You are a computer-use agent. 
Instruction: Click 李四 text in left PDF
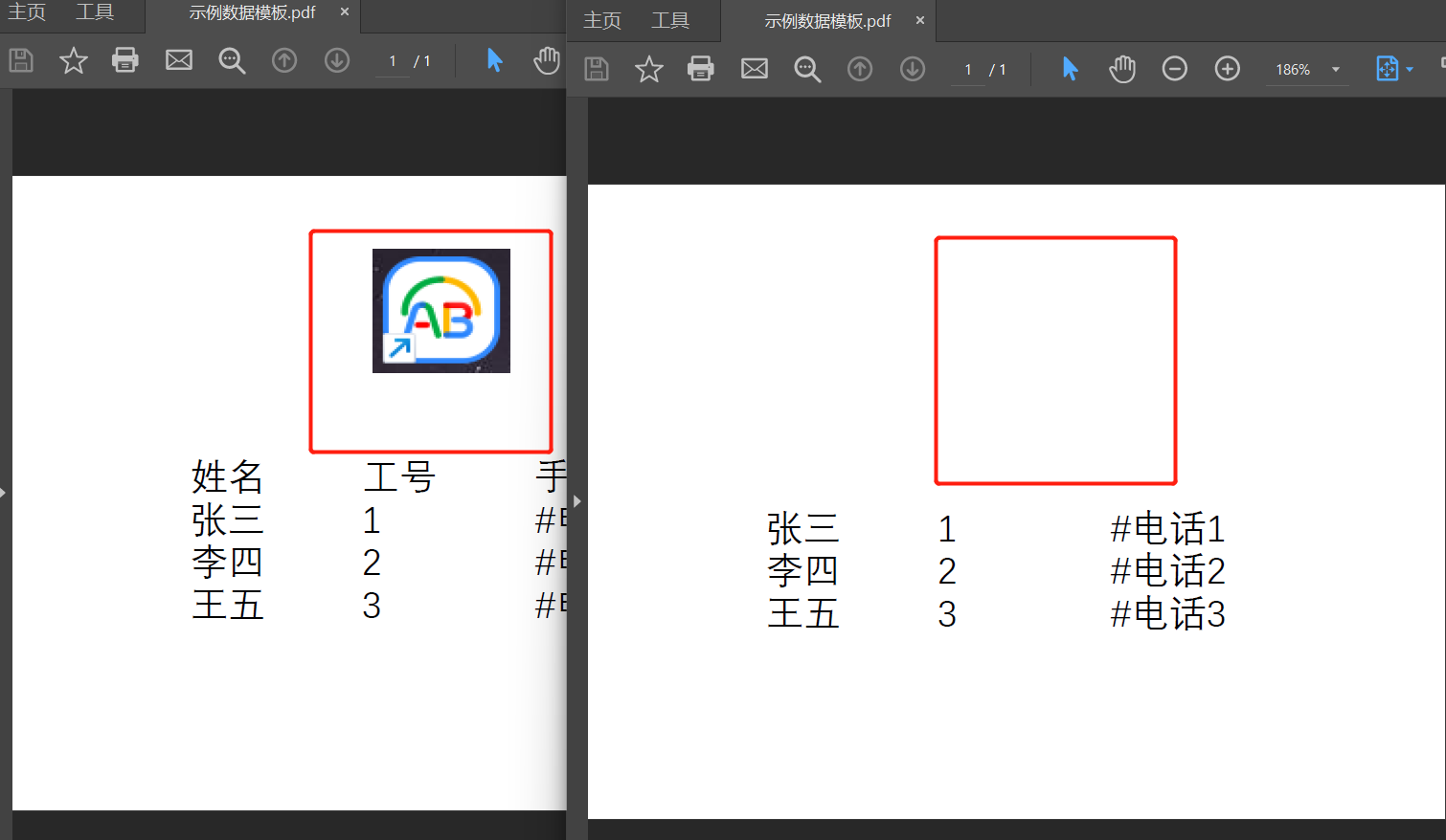pyautogui.click(x=227, y=563)
